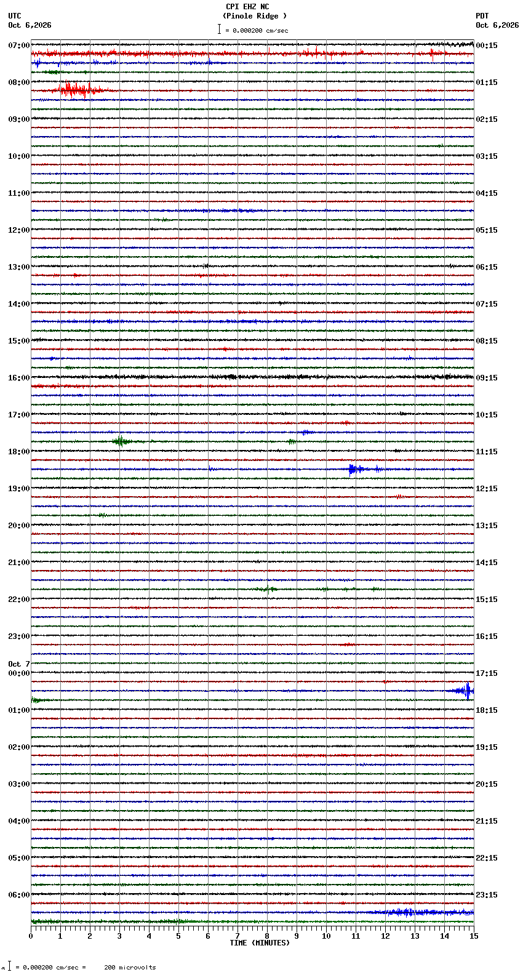Click the 'UTC' label at top left
This screenshot has width=523, height=975.
click(x=15, y=16)
